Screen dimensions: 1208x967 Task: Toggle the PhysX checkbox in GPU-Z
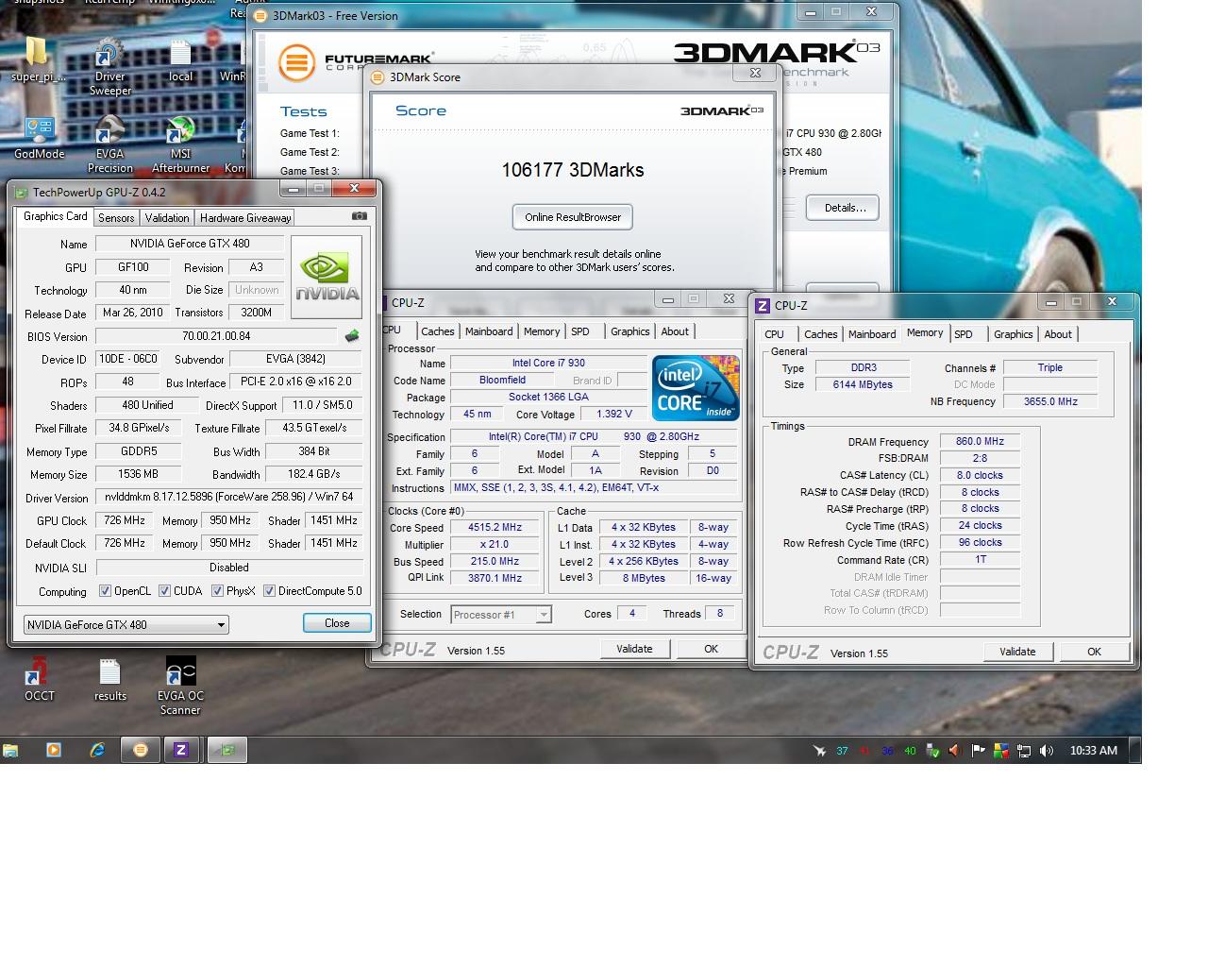(217, 591)
